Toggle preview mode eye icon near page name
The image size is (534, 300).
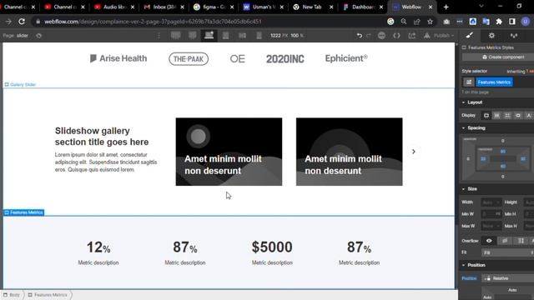click(38, 35)
